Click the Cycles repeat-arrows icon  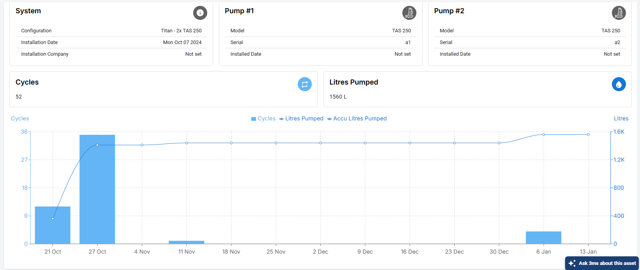304,84
